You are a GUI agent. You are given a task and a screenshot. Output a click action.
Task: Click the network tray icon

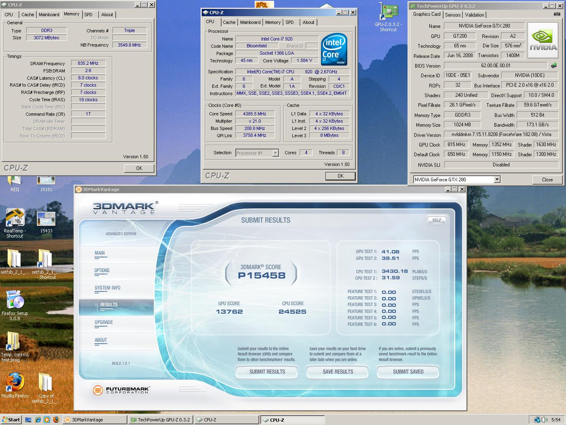537,420
